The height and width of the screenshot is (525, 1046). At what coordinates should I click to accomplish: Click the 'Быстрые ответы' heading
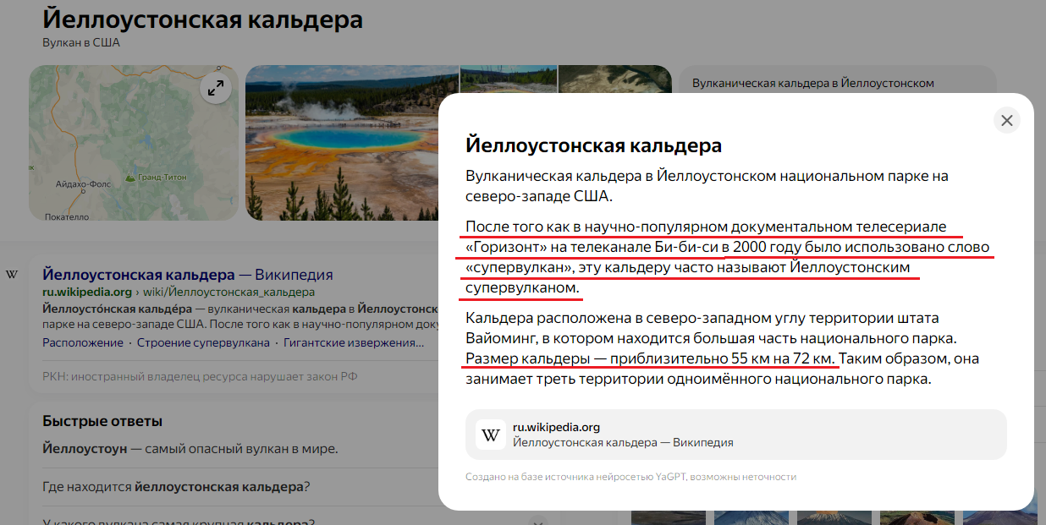(102, 421)
